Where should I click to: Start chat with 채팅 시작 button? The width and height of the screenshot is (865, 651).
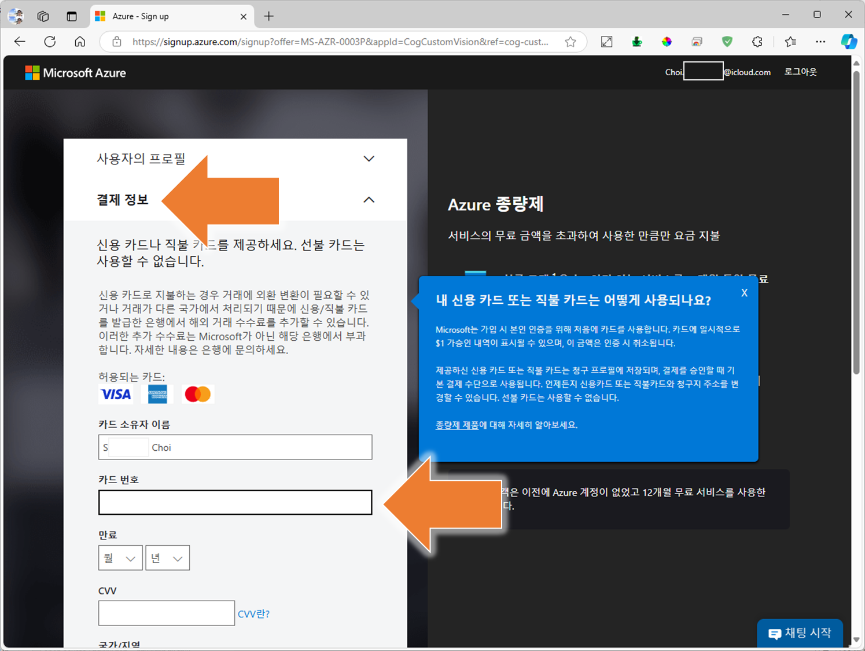800,633
